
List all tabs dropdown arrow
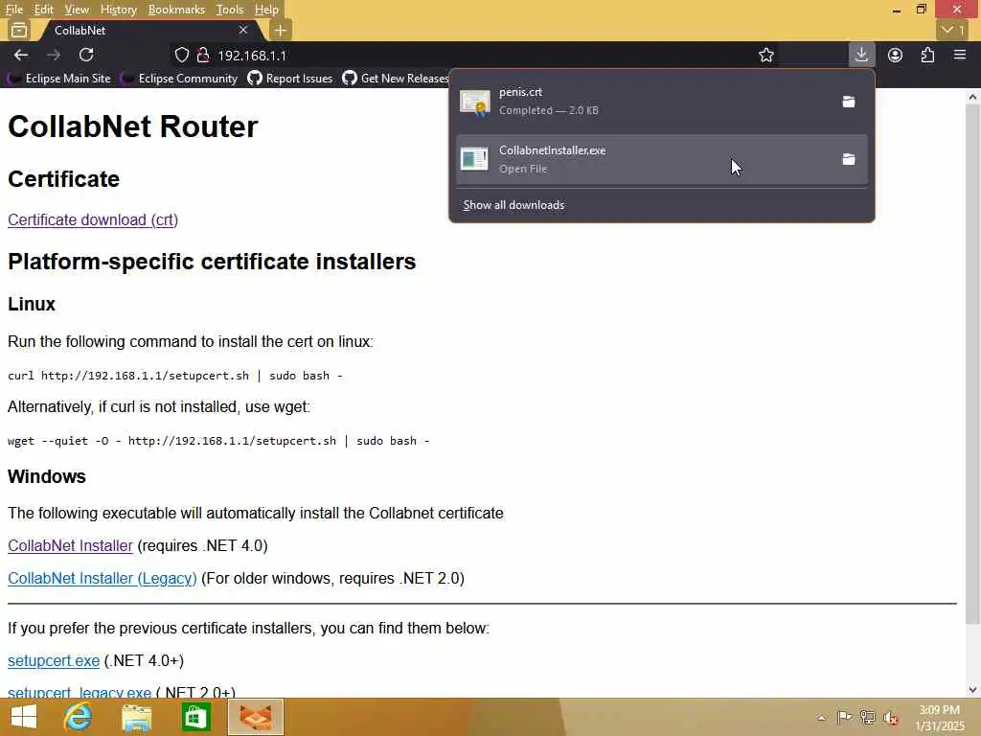click(x=953, y=30)
